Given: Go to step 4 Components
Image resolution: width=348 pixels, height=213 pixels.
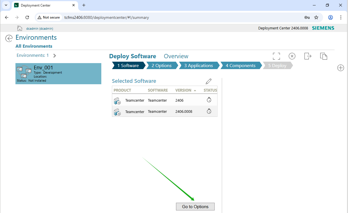Looking at the screenshot, I should coord(241,65).
